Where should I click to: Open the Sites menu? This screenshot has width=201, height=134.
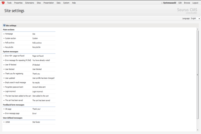tap(39, 3)
